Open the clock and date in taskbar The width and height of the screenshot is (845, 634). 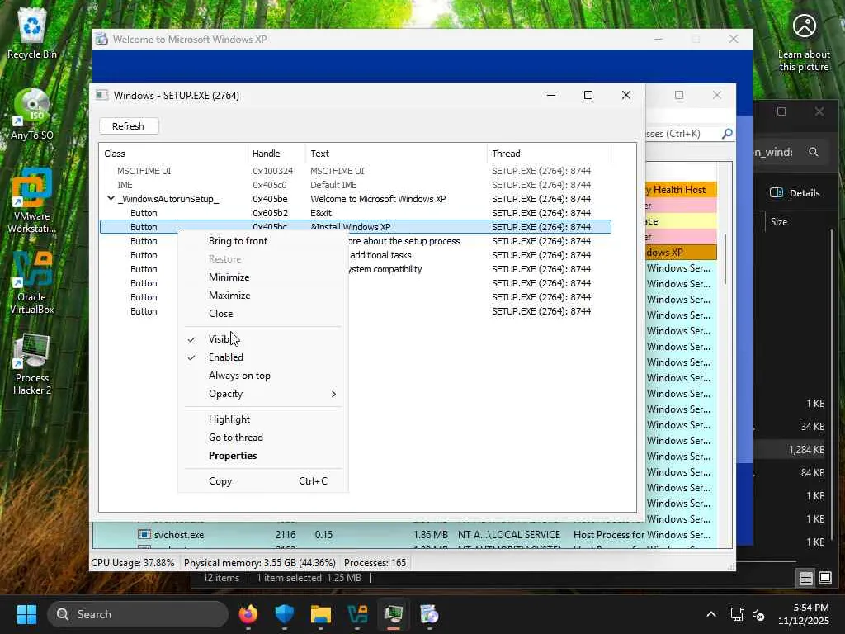click(804, 614)
